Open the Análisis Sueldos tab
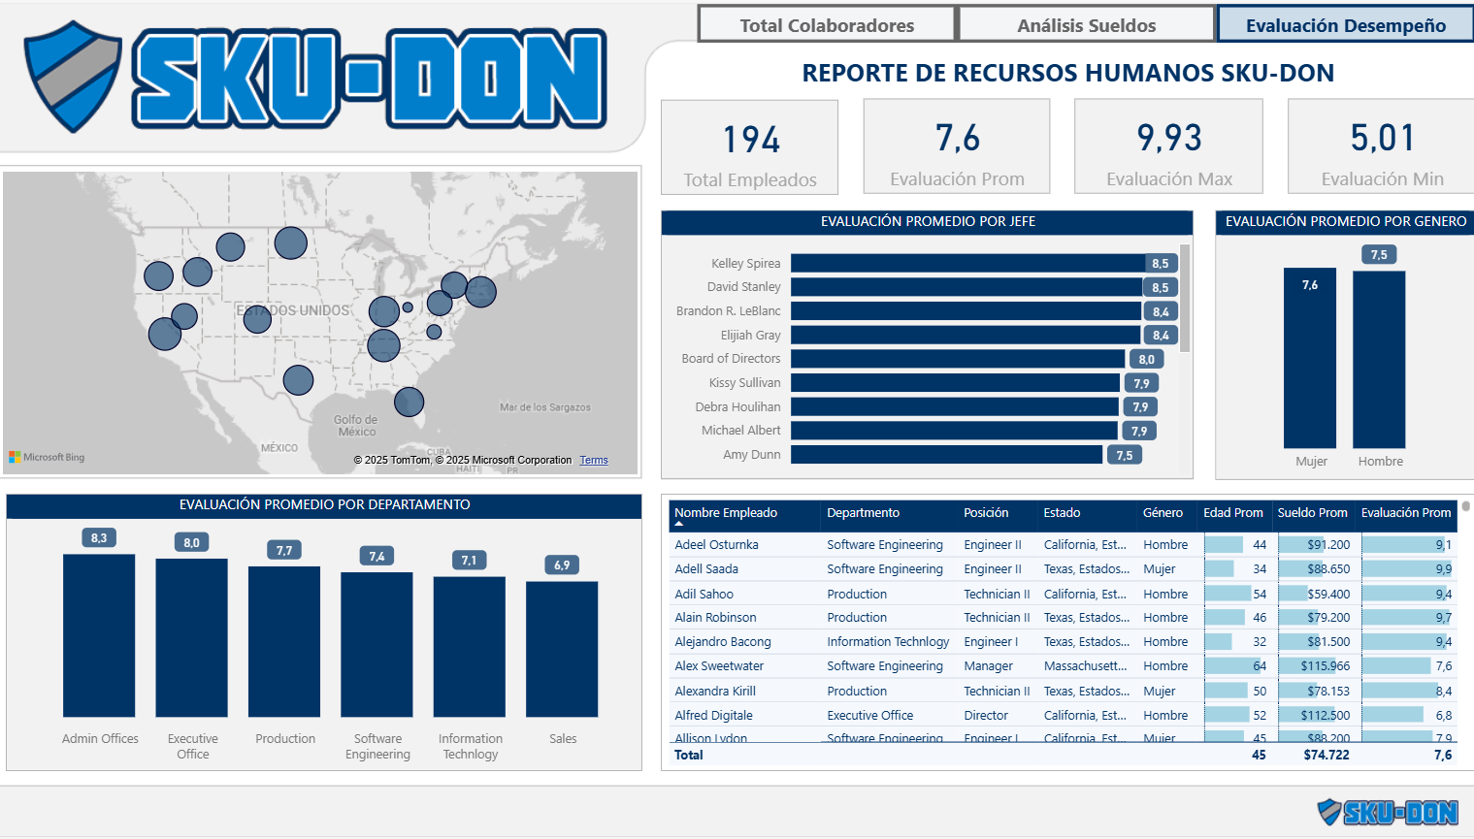 tap(1085, 25)
